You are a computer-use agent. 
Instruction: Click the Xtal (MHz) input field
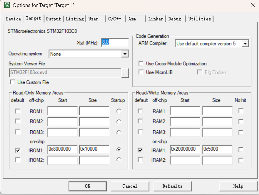click(x=115, y=42)
